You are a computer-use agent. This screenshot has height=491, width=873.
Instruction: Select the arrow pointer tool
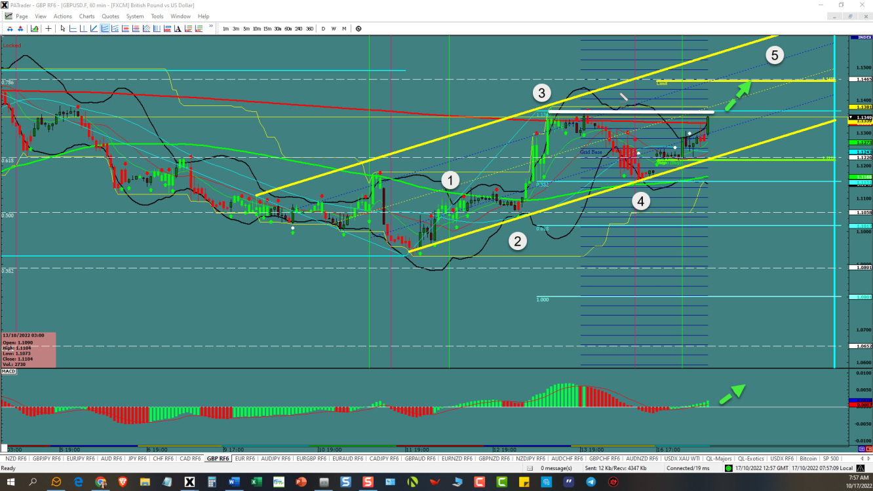tap(63, 28)
